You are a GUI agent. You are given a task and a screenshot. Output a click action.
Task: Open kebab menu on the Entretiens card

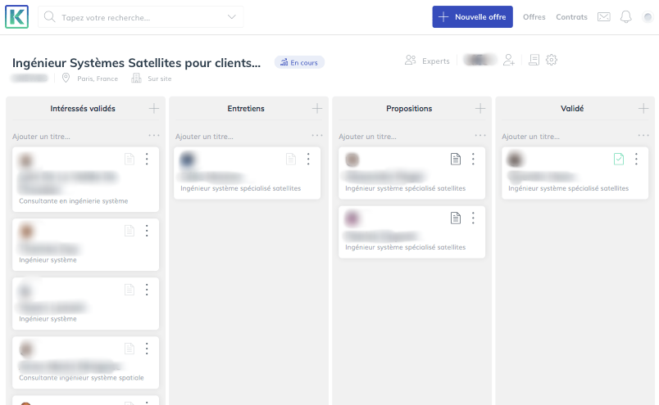(x=308, y=159)
